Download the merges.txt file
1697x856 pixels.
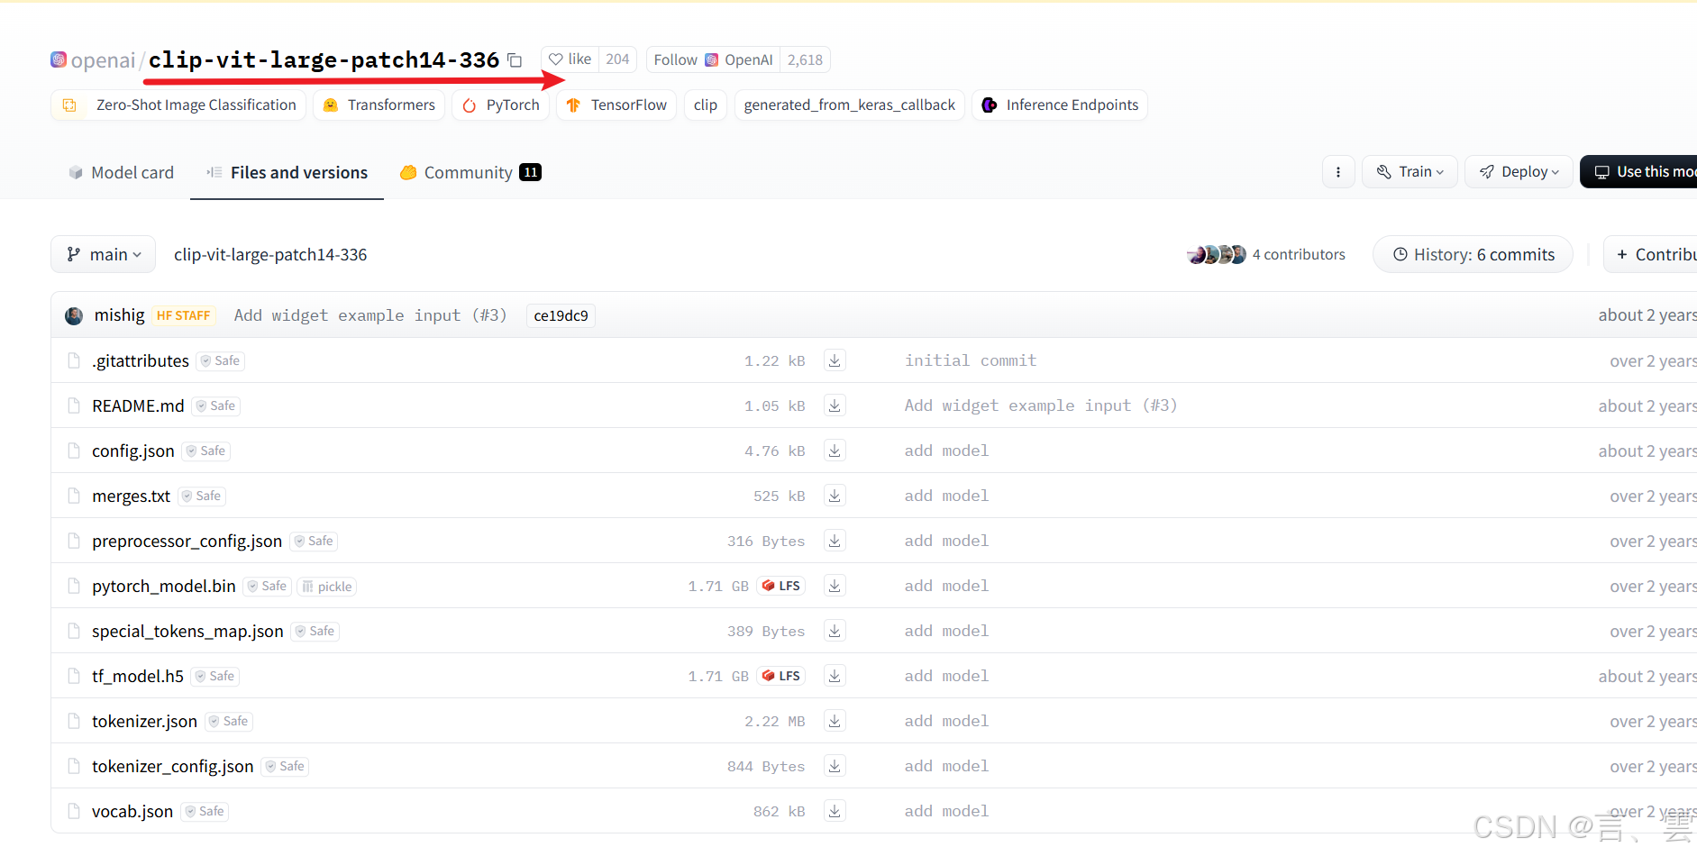pyautogui.click(x=835, y=496)
